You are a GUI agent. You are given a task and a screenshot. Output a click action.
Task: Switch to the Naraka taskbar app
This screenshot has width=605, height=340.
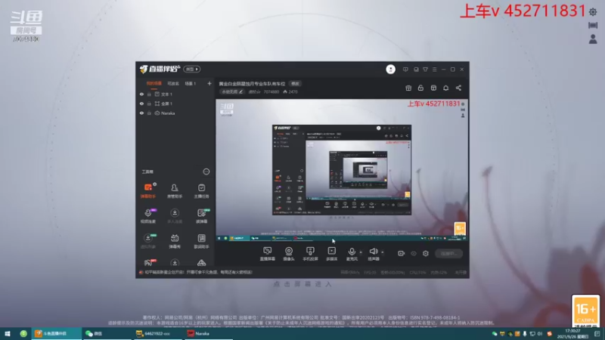(x=209, y=333)
